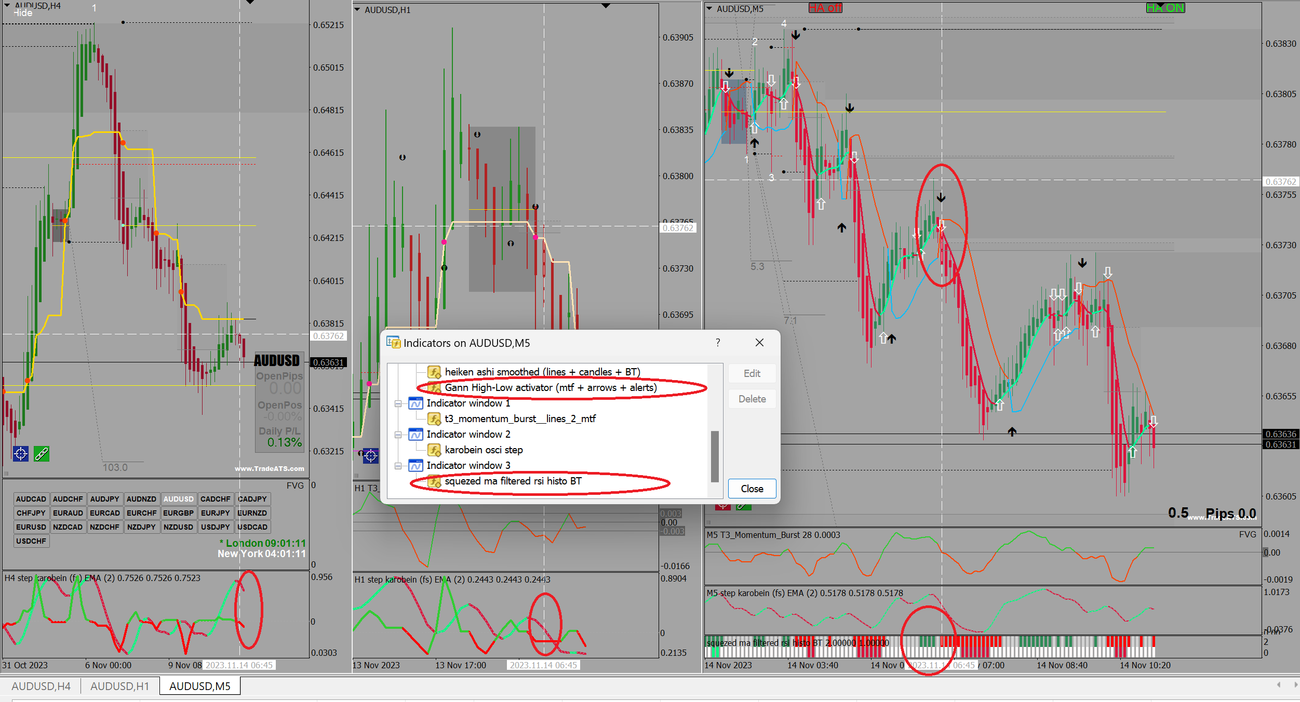Image resolution: width=1300 pixels, height=702 pixels.
Task: Click the t3_momentum_burst indicator icon
Action: pos(434,419)
